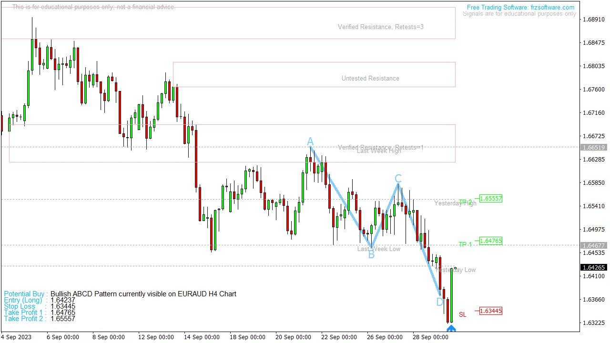Select the Untested Resistance label
Screen dimensions: 610x343
click(x=370, y=78)
